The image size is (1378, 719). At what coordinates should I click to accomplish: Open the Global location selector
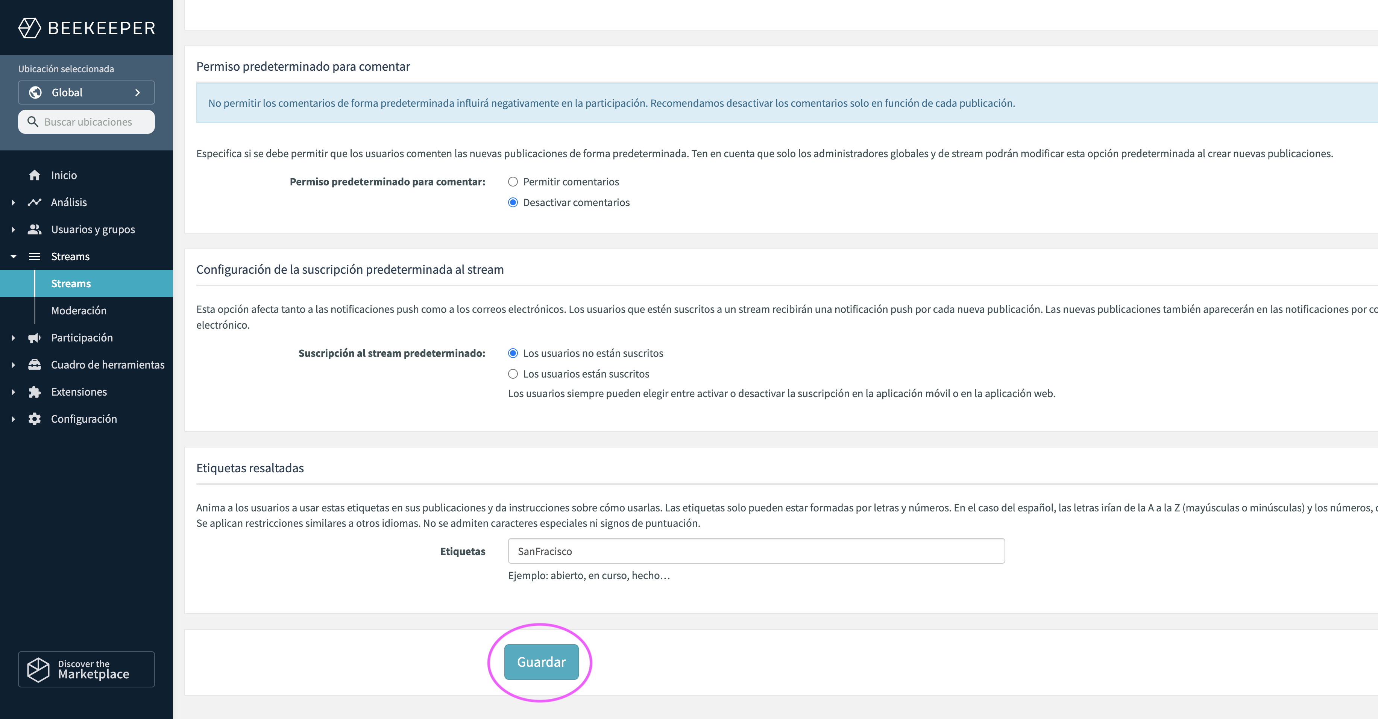click(87, 93)
